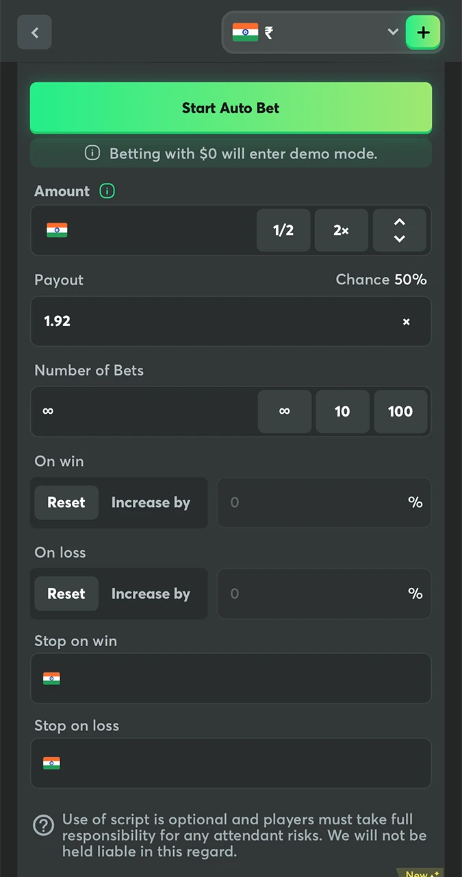Set number of bets to 100
This screenshot has width=462, height=877.
pos(400,411)
